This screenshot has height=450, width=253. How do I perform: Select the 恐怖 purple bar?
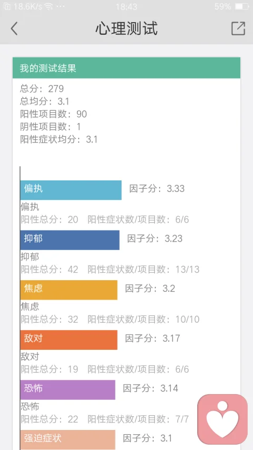point(67,390)
